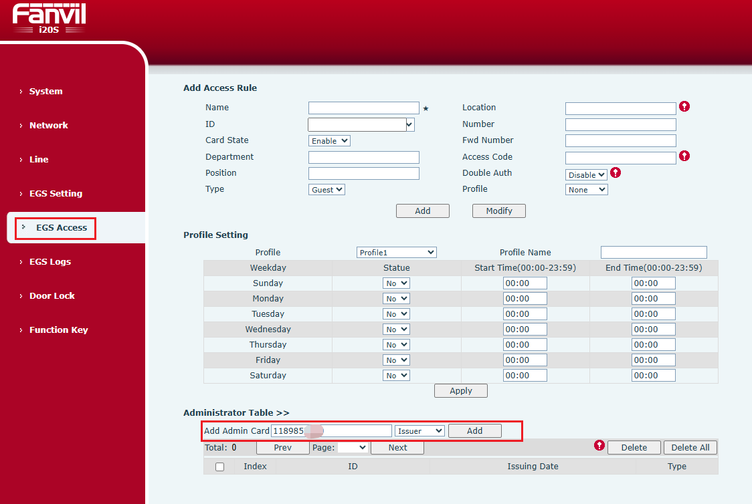The height and width of the screenshot is (504, 752).
Task: Open the EGS Setting menu
Action: click(56, 193)
